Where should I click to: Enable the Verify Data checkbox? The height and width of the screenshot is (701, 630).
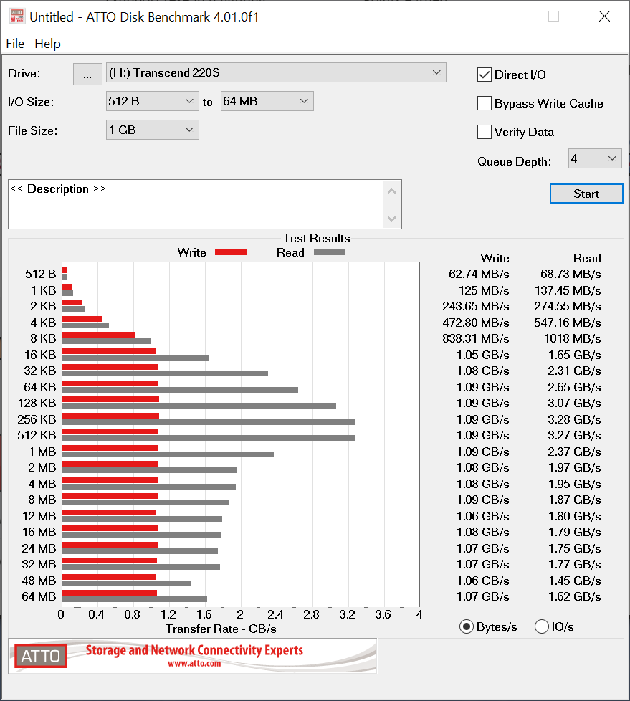click(485, 132)
